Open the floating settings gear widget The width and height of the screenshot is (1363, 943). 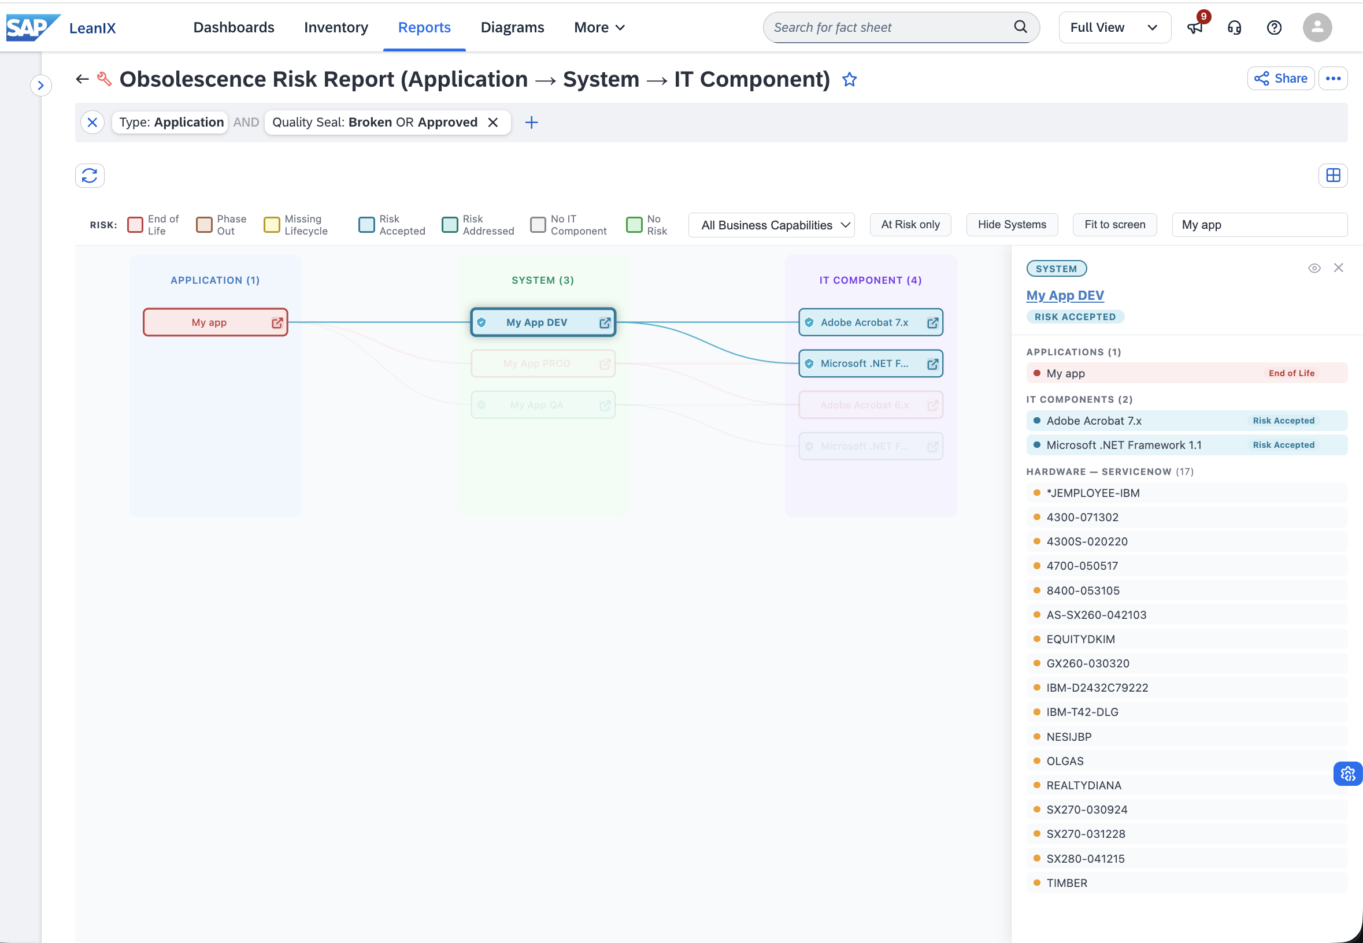coord(1347,774)
